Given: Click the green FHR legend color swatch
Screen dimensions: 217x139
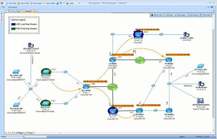Looking at the screenshot, I should [13, 29].
